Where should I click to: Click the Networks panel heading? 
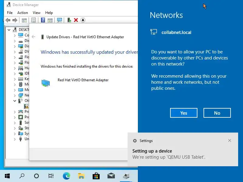click(x=166, y=15)
